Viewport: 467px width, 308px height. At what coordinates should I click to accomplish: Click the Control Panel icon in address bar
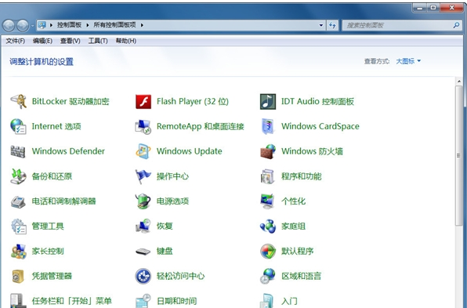(x=42, y=25)
